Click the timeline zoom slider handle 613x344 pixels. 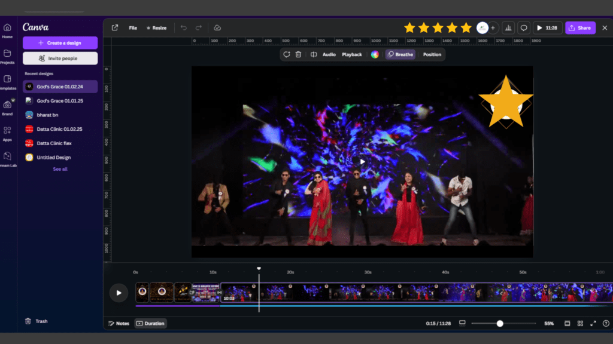tap(500, 323)
